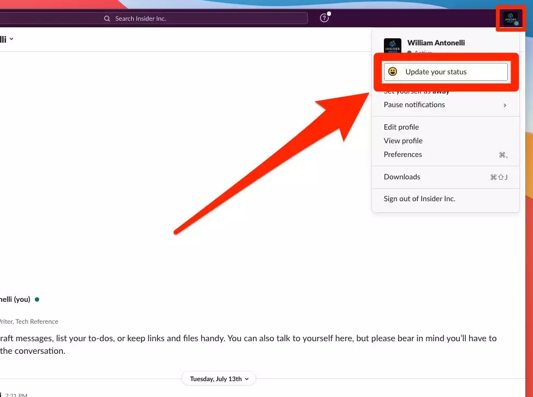
Task: Choose View profile from the menu
Action: coord(446,141)
